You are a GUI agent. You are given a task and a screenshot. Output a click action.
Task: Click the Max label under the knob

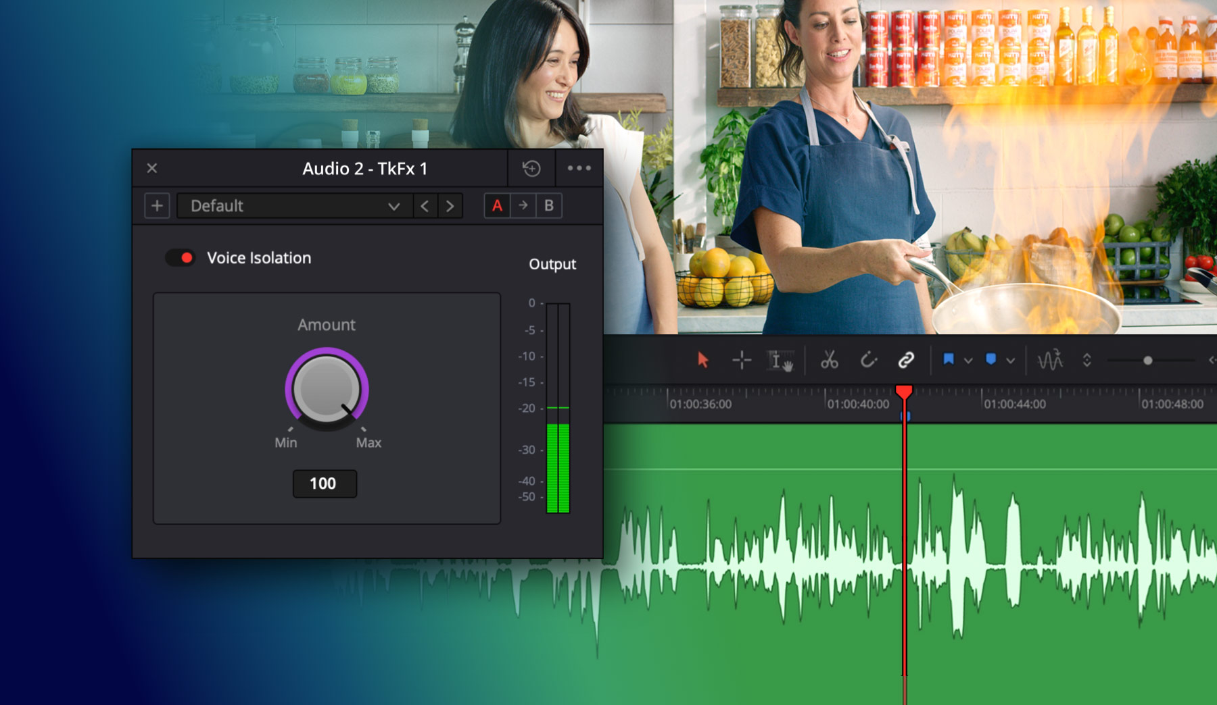point(368,443)
